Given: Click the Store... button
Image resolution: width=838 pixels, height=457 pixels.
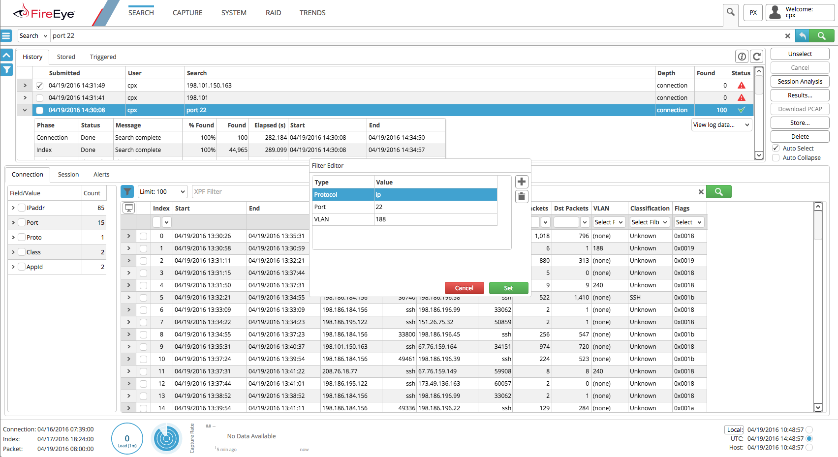Looking at the screenshot, I should 800,123.
